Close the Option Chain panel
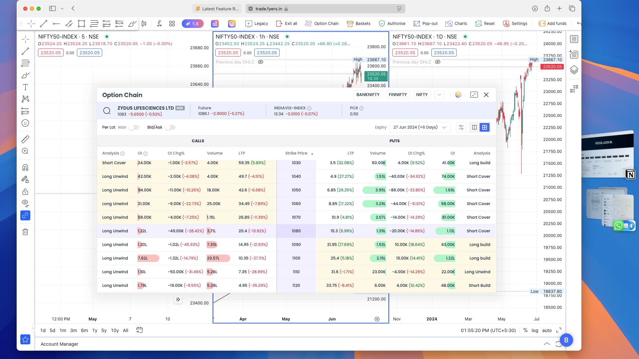 [486, 95]
